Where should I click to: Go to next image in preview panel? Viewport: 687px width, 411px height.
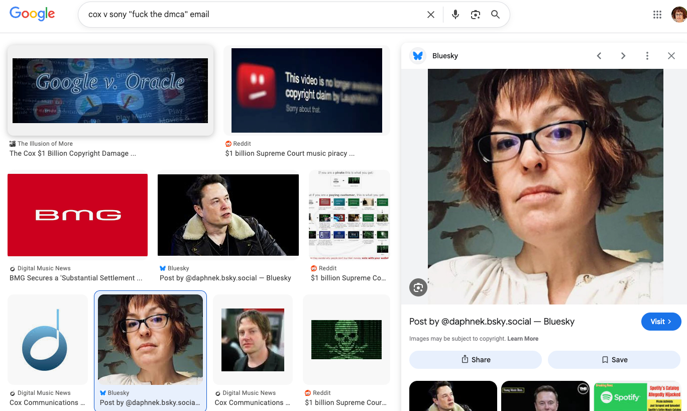(623, 56)
